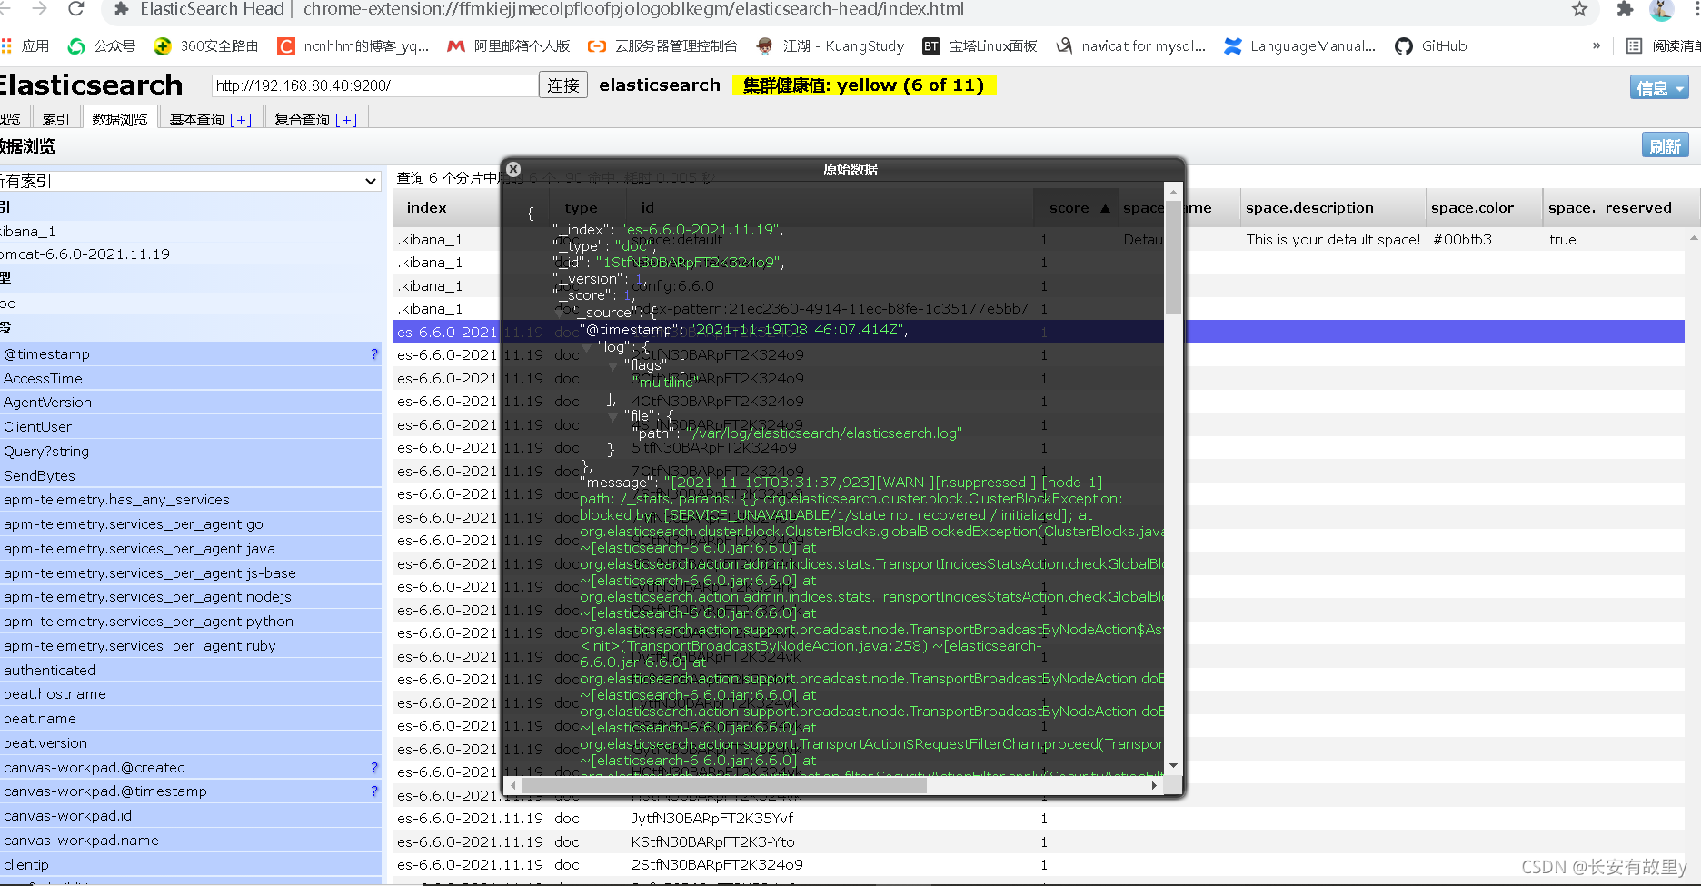Close the 原始数据 raw data dialog

point(513,169)
